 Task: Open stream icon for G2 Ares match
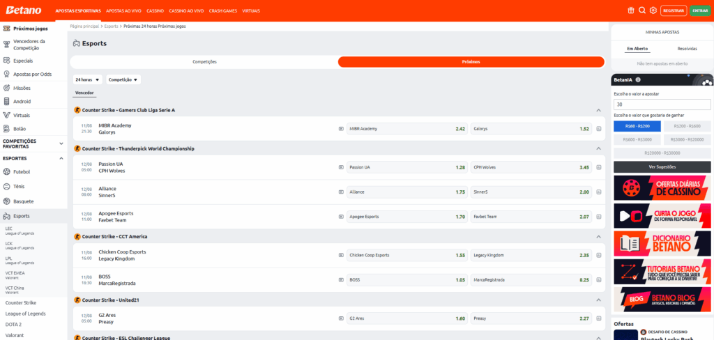click(341, 318)
